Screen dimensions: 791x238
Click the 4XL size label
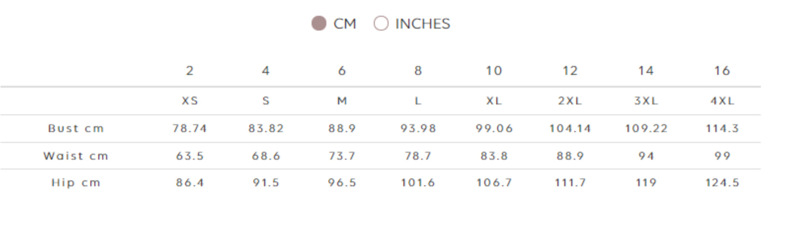[x=722, y=101]
